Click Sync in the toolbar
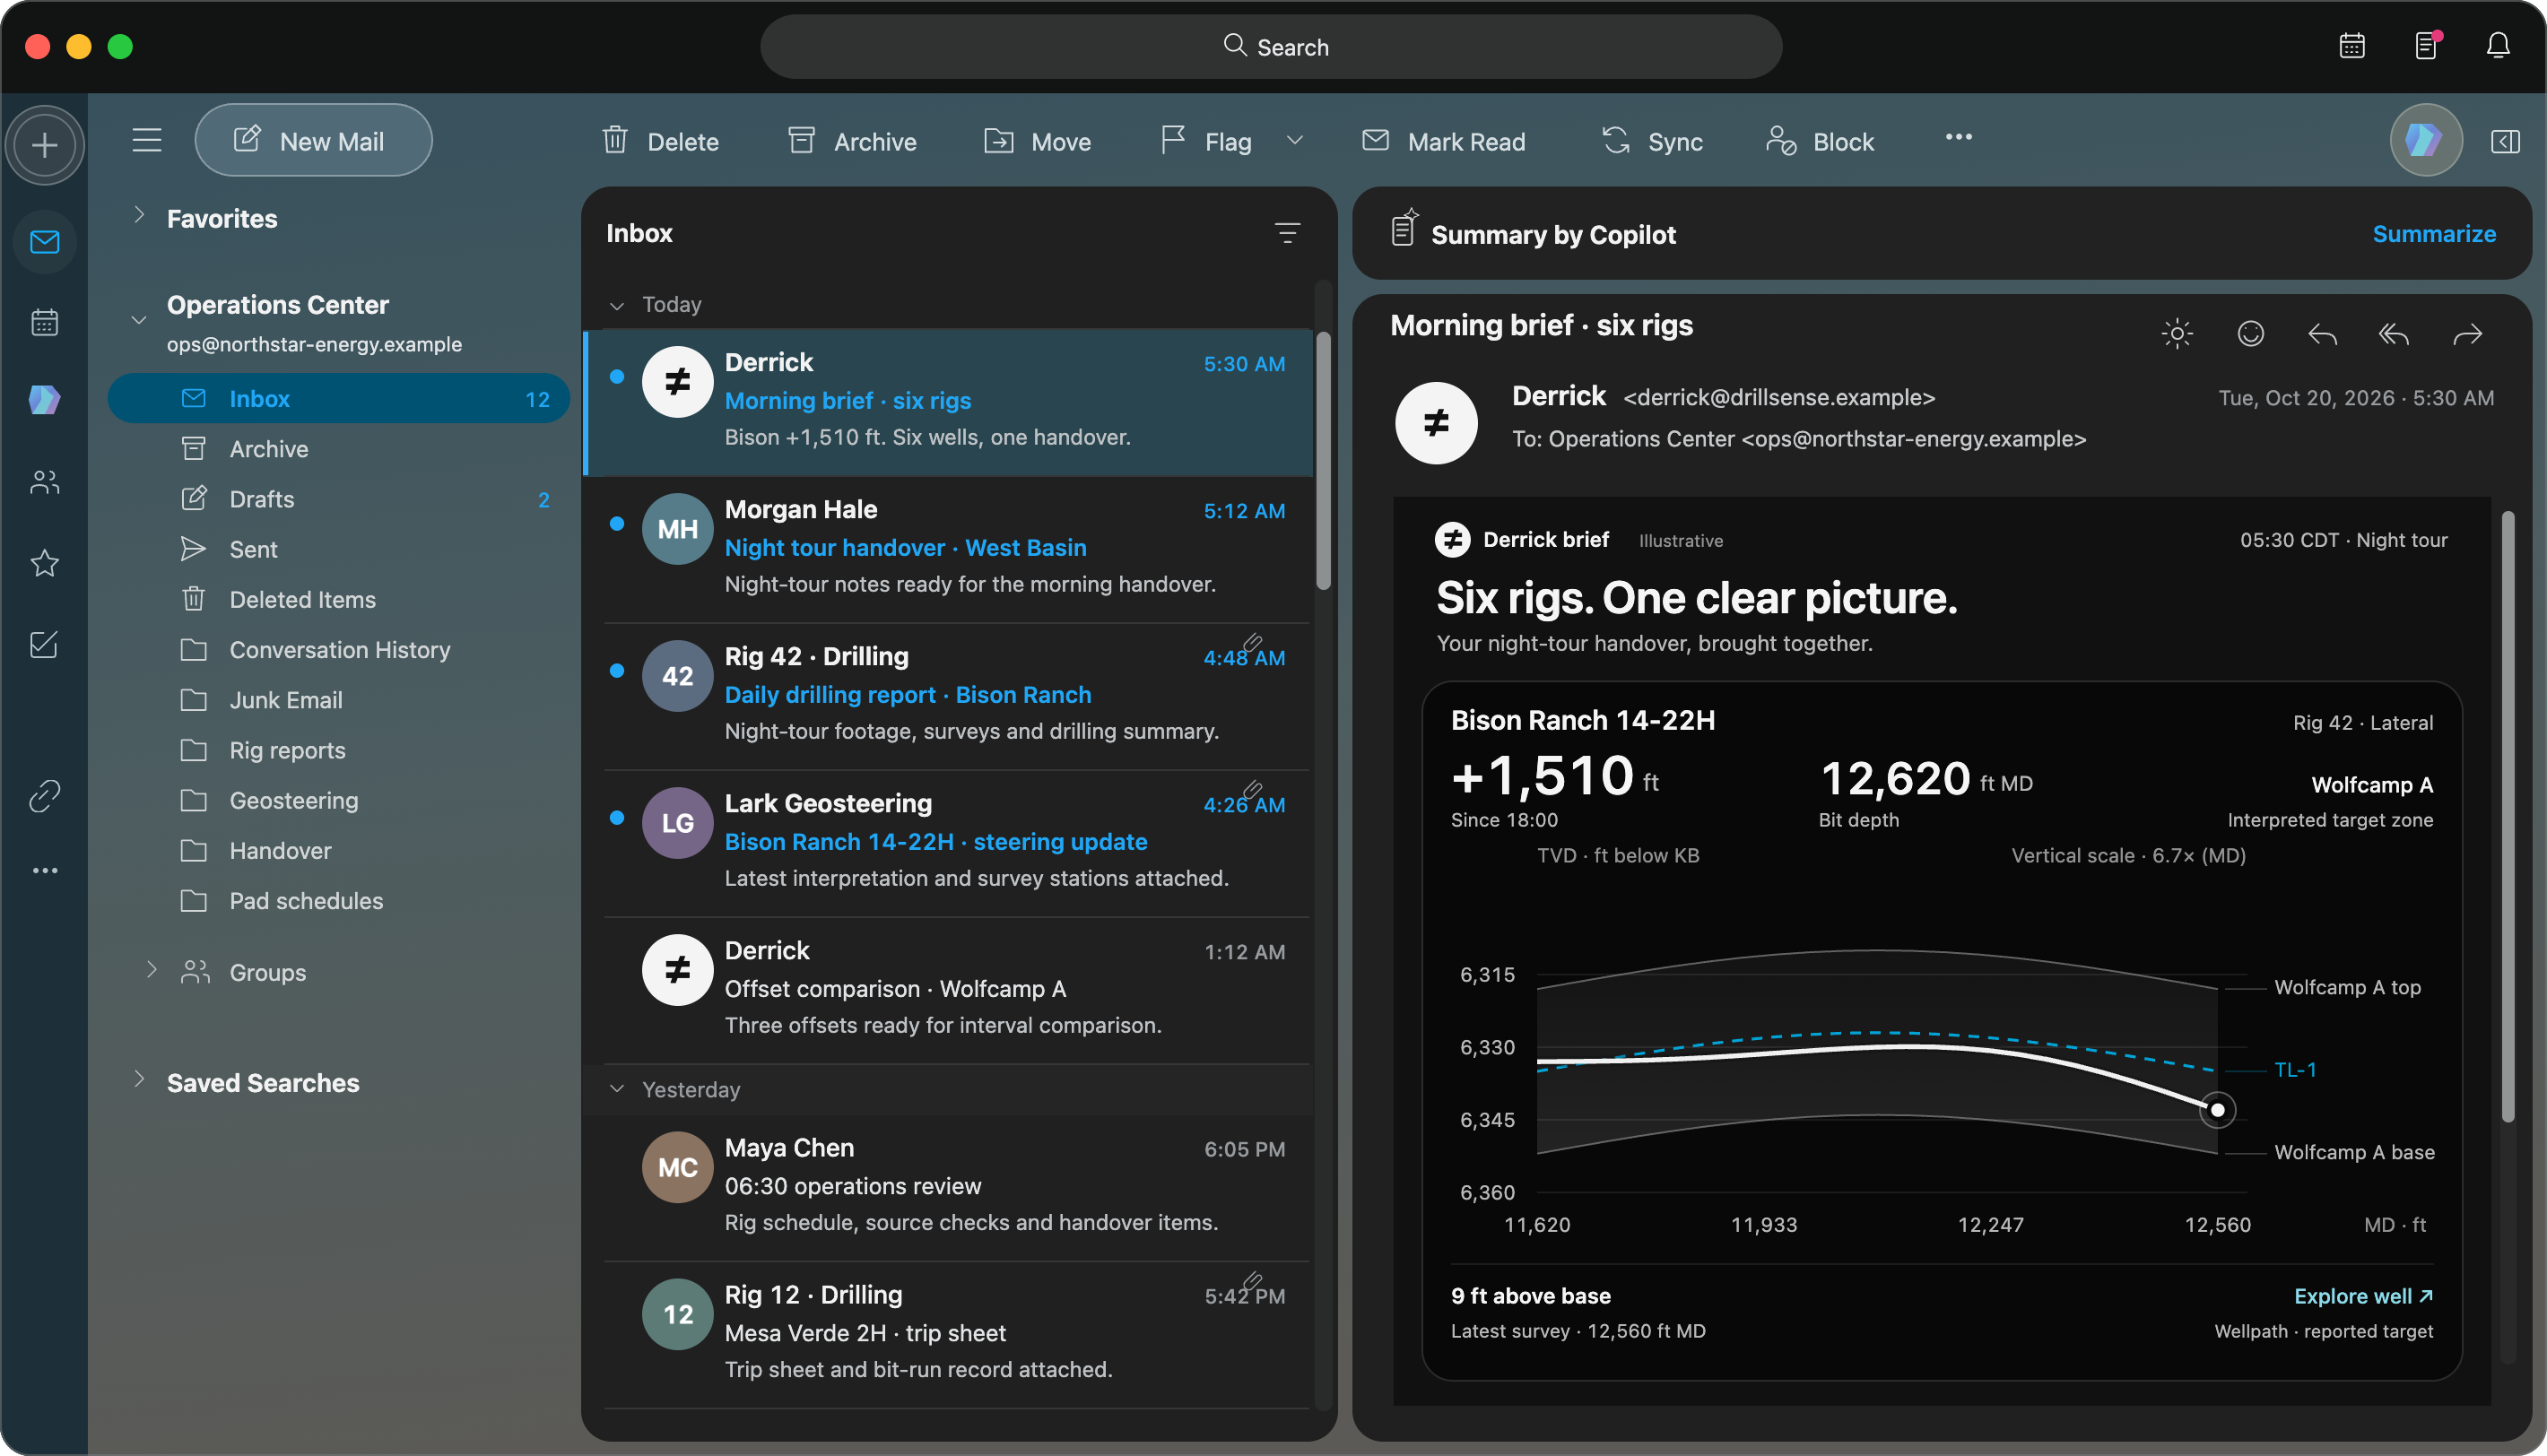Screen dimensions: 2547x1456 [x=1652, y=141]
